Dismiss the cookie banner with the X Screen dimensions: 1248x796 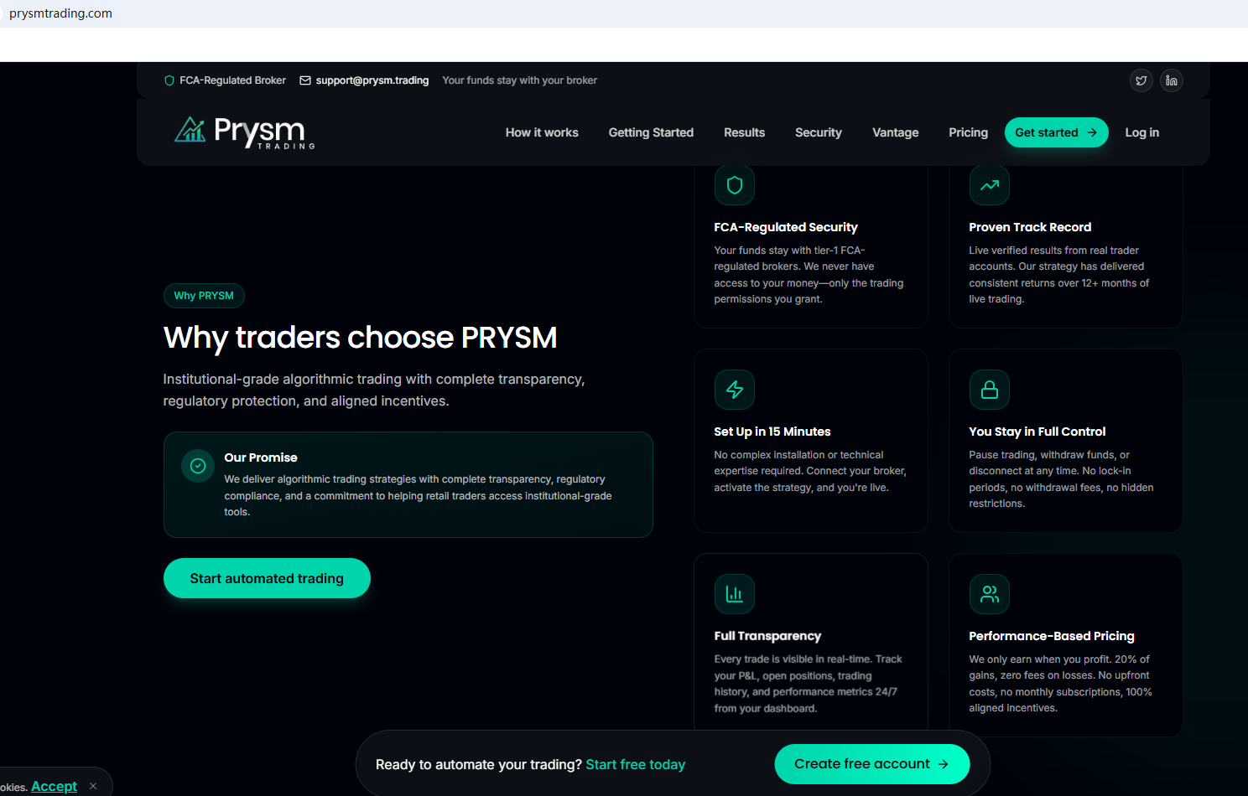point(93,786)
